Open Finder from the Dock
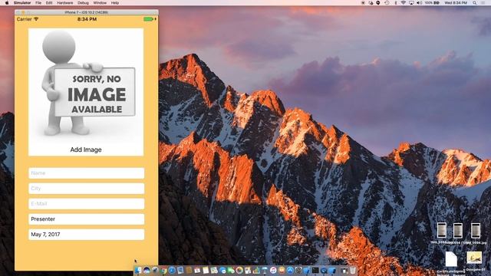This screenshot has height=276, width=491. coord(138,270)
